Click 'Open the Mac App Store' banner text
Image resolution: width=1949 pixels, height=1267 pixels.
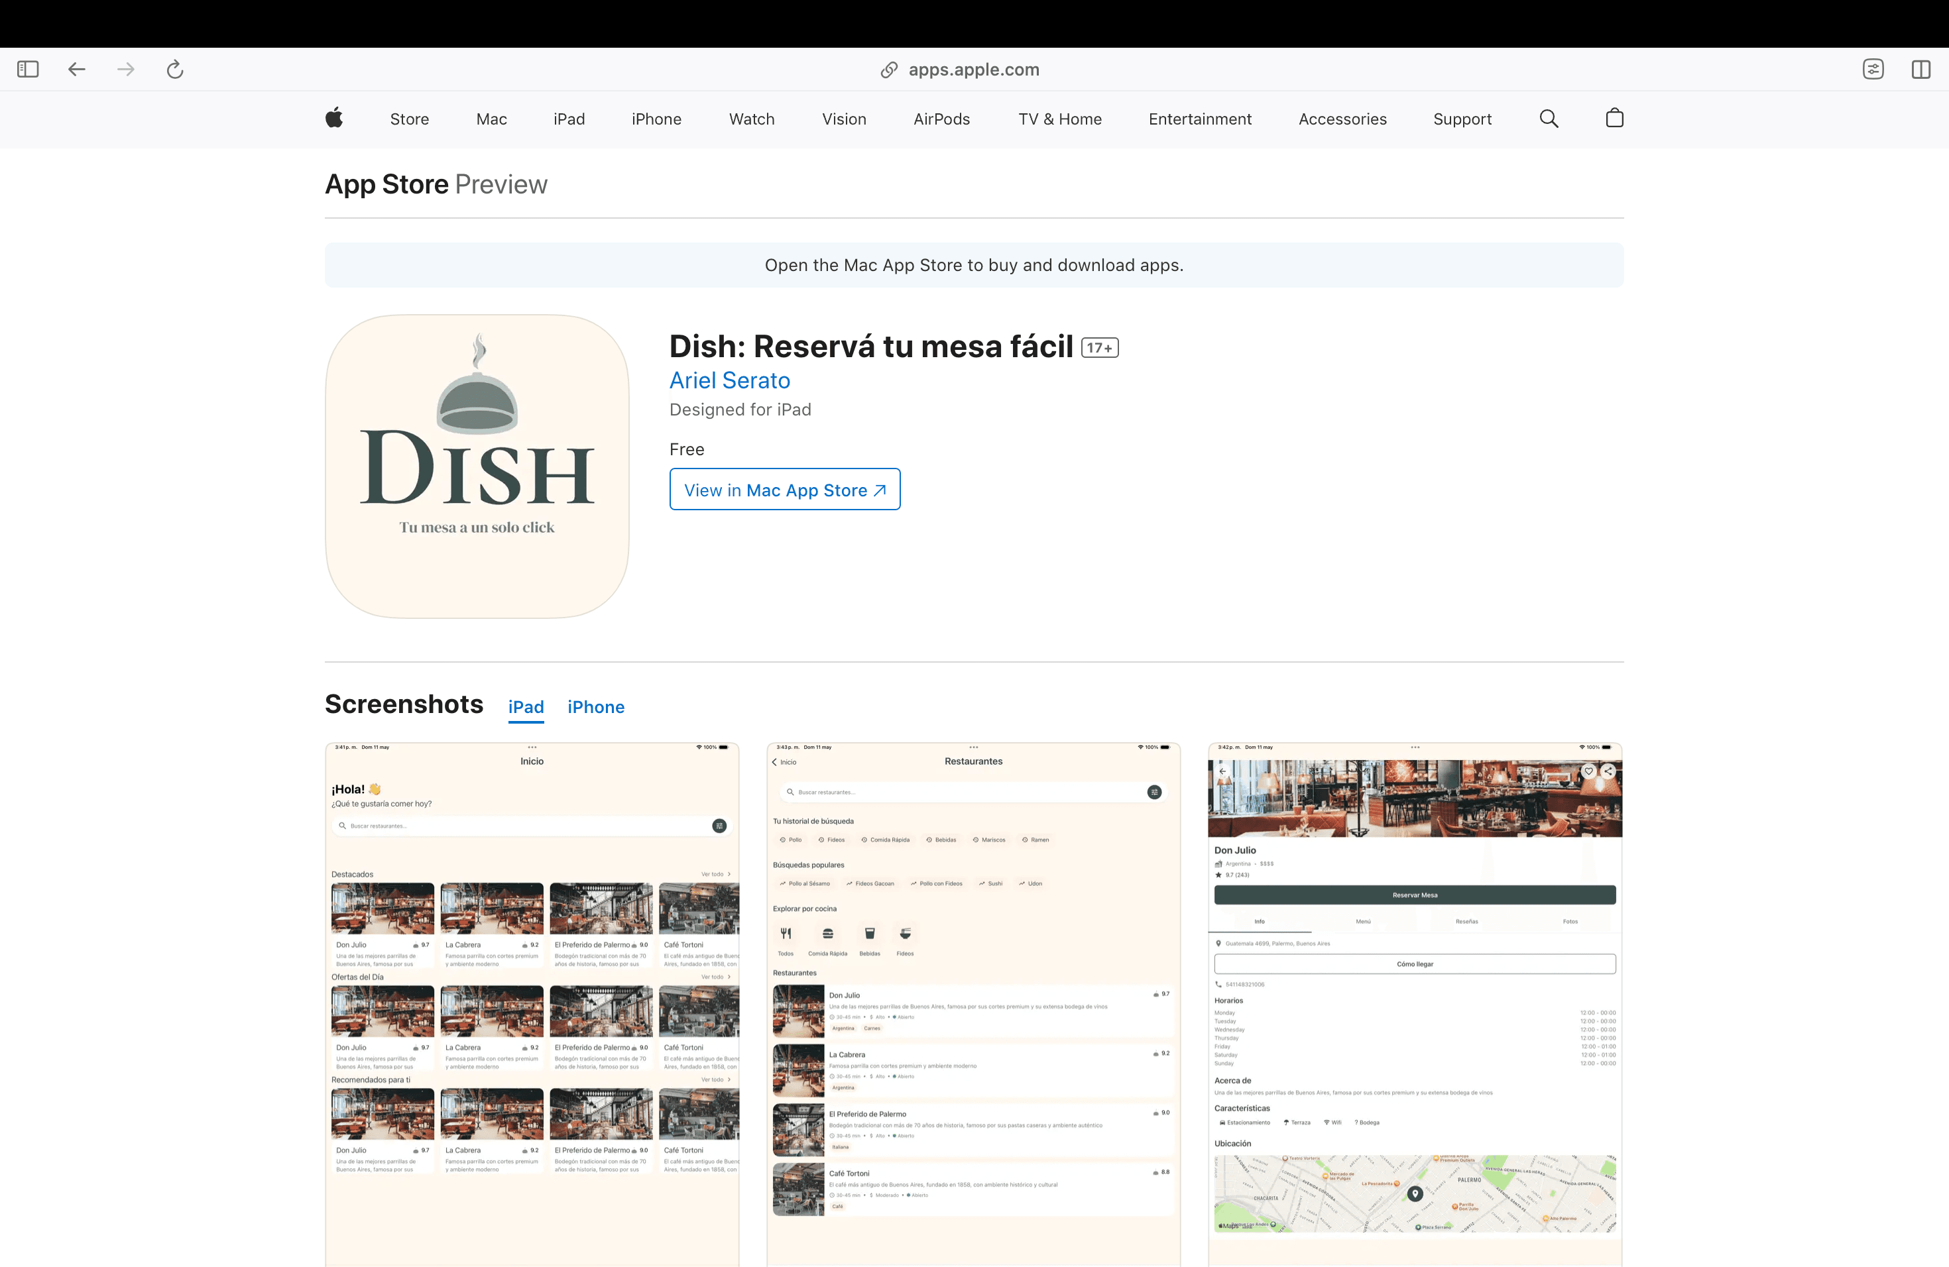pyautogui.click(x=974, y=265)
